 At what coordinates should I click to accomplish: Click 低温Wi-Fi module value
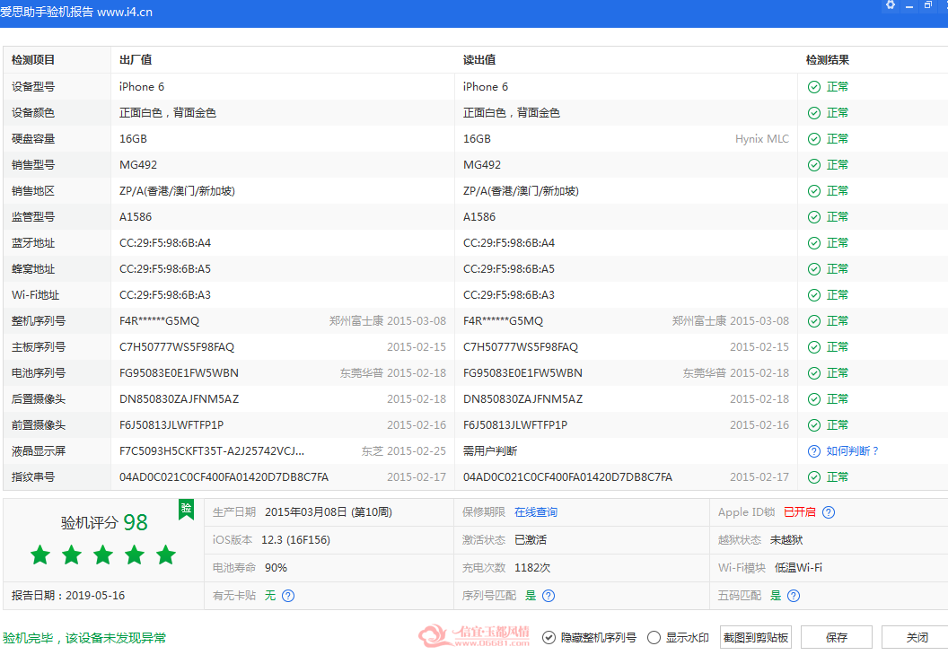[x=798, y=568]
